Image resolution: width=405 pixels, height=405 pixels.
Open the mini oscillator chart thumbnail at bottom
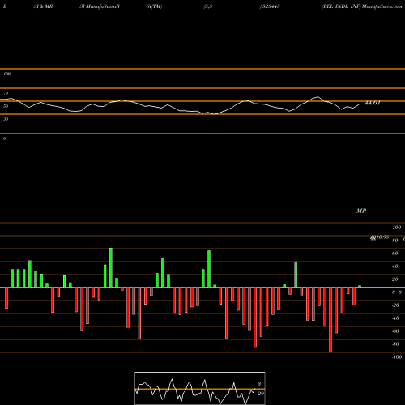coord(200,388)
